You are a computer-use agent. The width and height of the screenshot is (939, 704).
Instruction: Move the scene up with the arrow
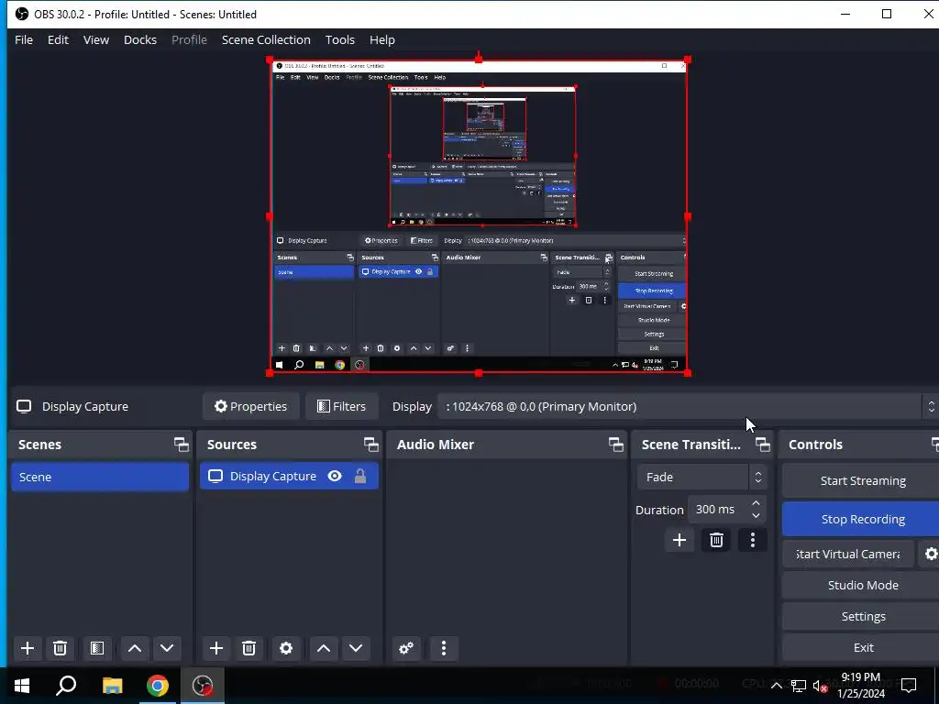[135, 648]
